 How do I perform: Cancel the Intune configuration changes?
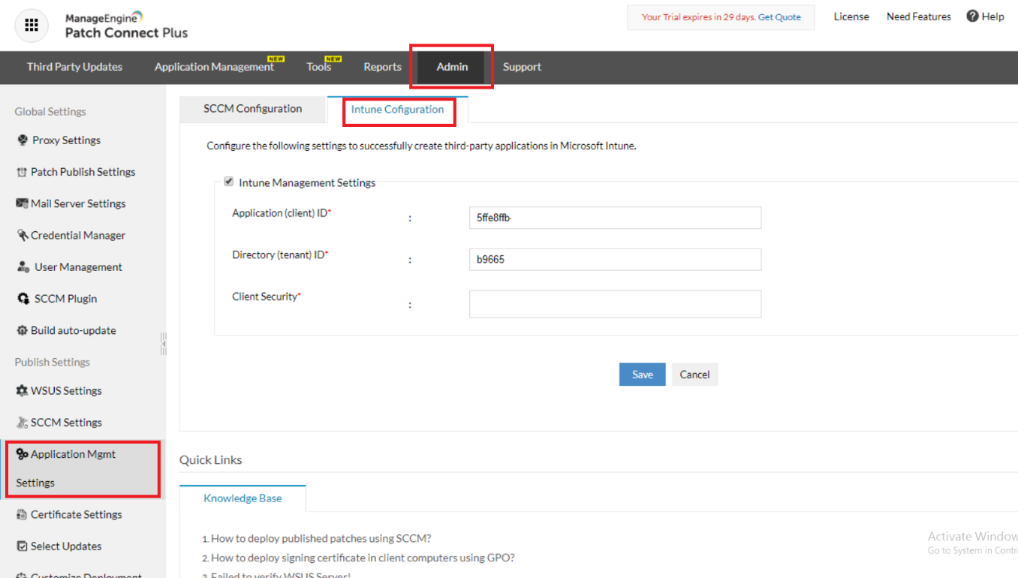[694, 375]
